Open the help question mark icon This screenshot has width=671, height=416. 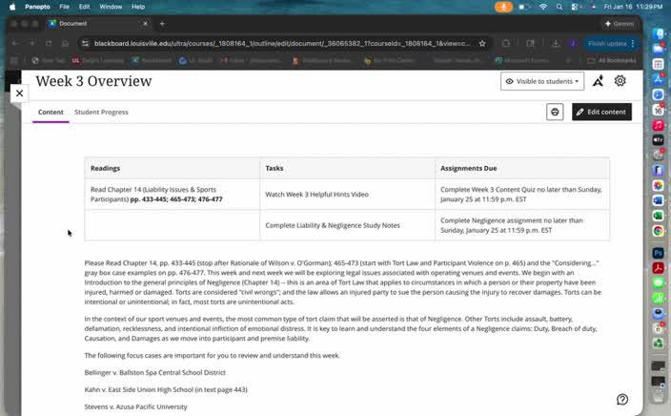(x=622, y=399)
